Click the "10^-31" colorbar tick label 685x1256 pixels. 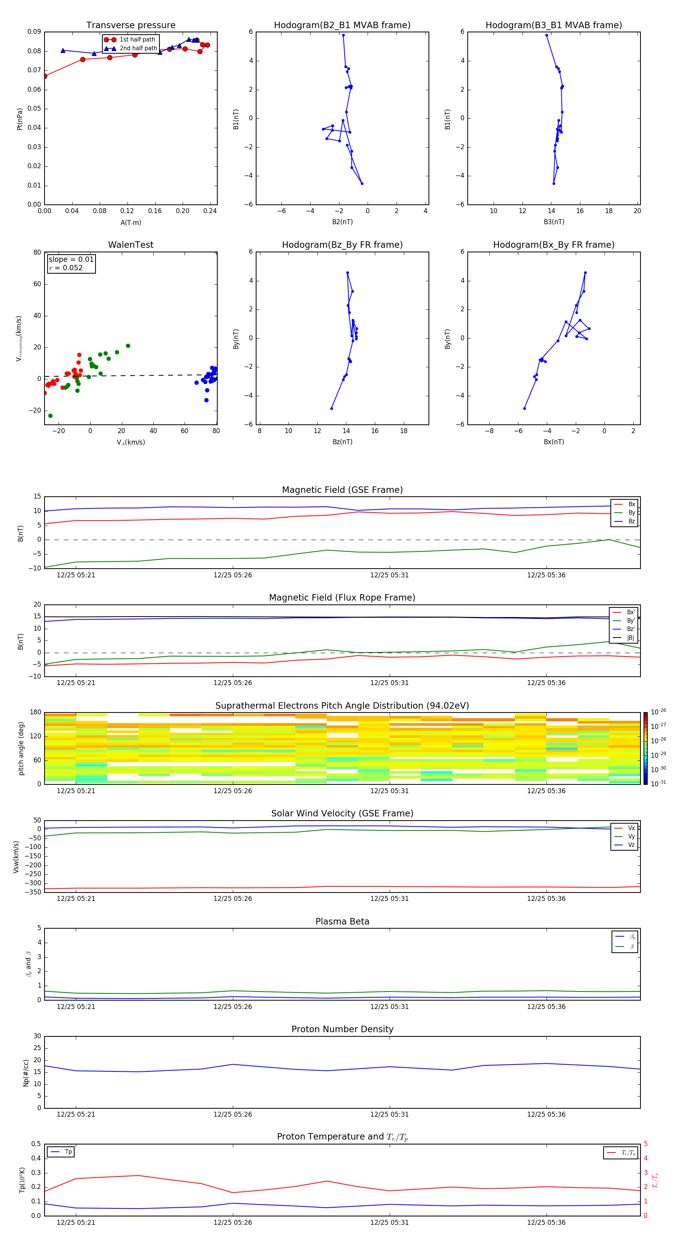point(658,784)
